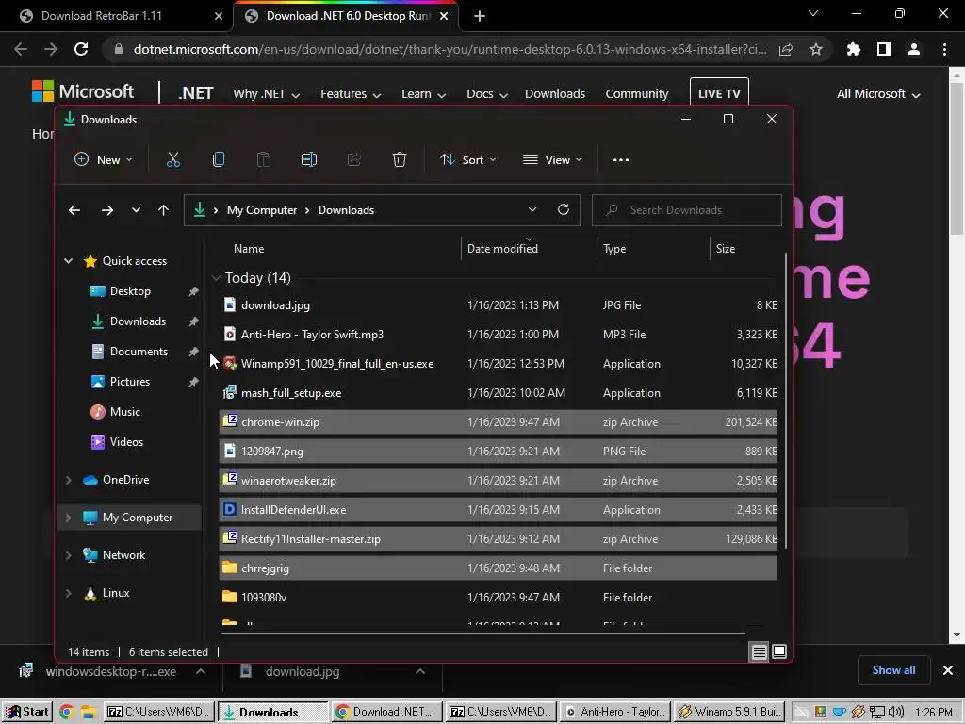Open download.jpg download options arrow
965x724 pixels.
click(420, 671)
